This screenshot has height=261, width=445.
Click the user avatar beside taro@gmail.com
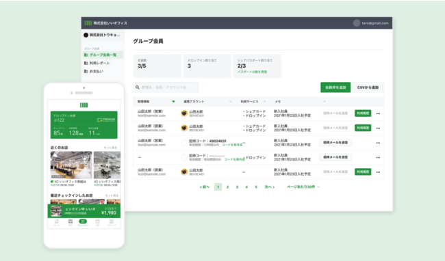coord(357,23)
